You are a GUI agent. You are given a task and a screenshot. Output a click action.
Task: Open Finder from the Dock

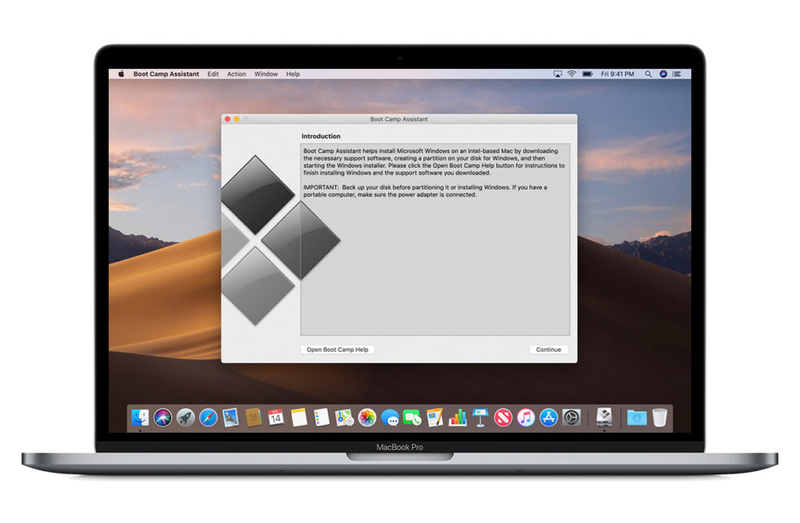point(140,417)
